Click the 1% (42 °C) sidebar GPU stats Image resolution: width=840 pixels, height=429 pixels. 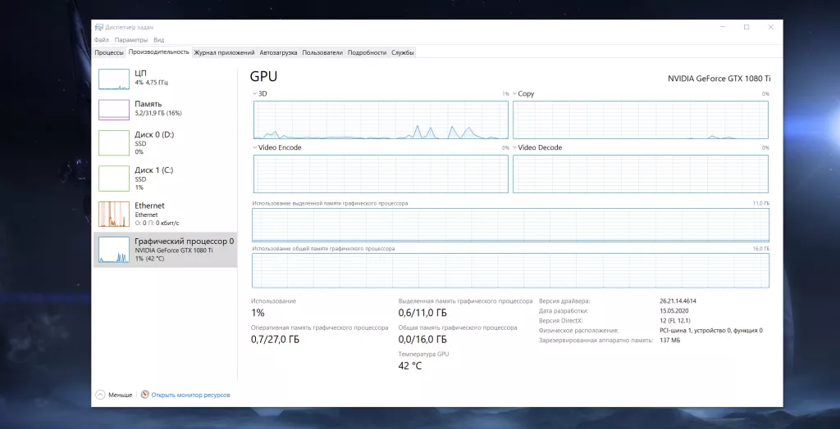click(149, 259)
